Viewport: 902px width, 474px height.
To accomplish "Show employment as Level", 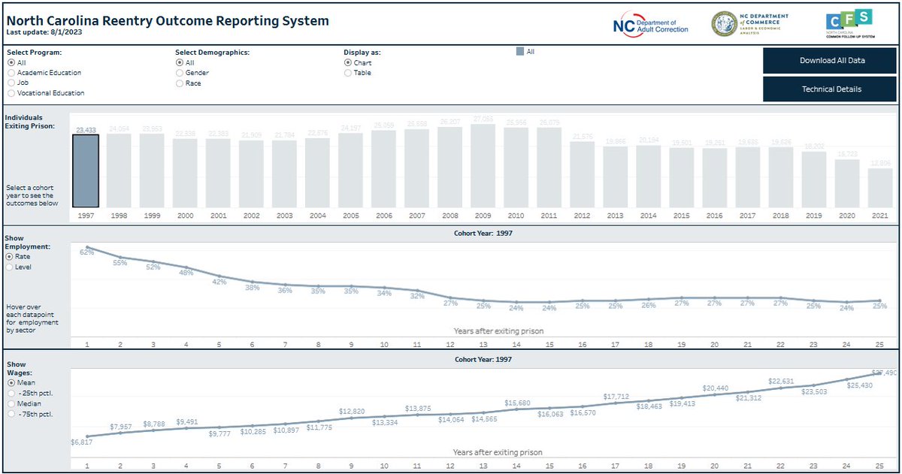I will tap(10, 267).
